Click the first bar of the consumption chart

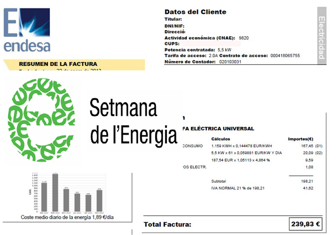(44, 197)
